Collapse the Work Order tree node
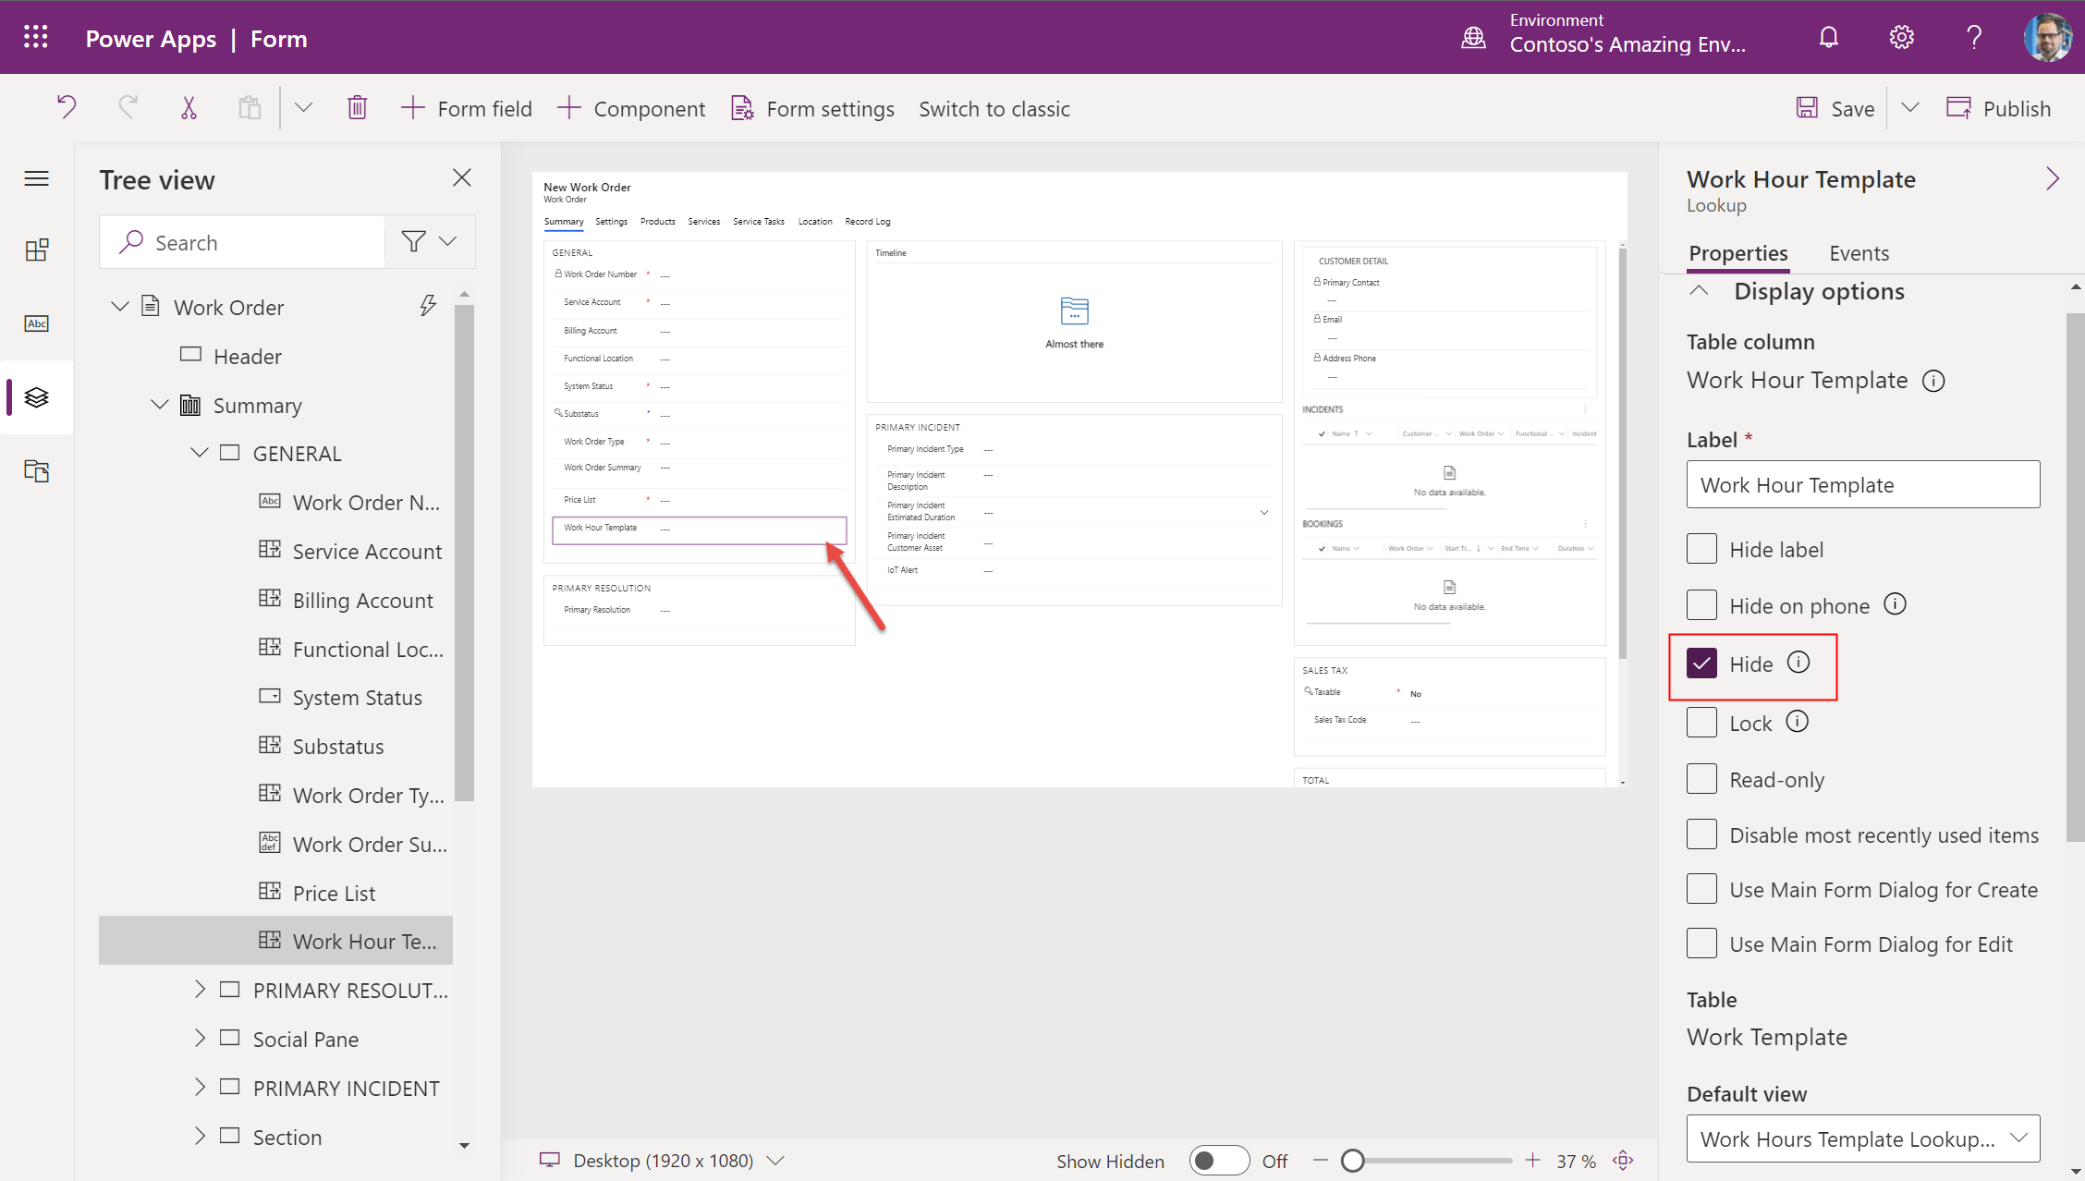The width and height of the screenshot is (2085, 1181). pos(120,307)
